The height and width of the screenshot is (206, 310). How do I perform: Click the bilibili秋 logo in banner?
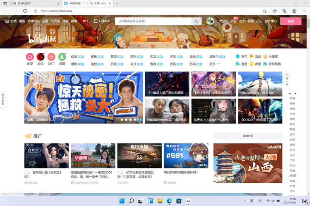pyautogui.click(x=42, y=38)
